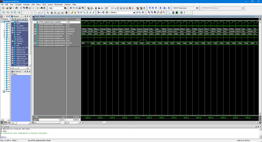Expand CUTidx signal in Objects panel

coord(12,32)
